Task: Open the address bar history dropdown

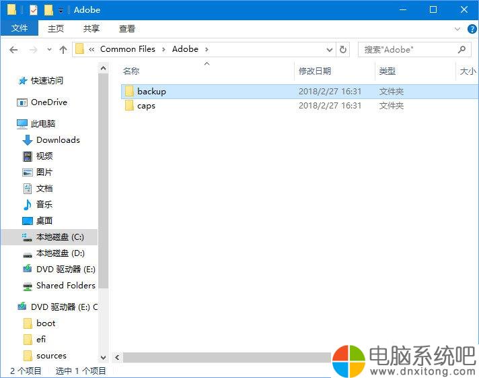Action: point(330,50)
